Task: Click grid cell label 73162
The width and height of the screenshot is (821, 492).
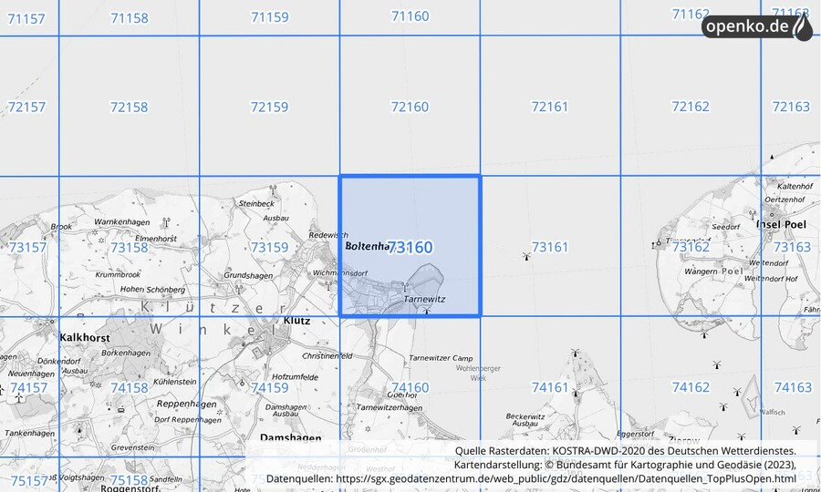Action: (x=691, y=246)
